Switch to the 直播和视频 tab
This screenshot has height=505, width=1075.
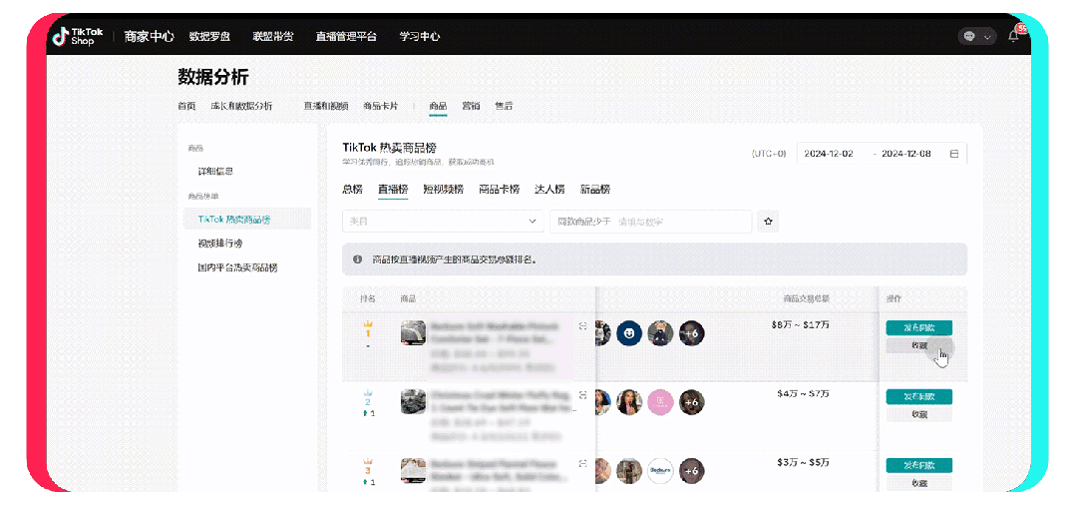(x=326, y=106)
